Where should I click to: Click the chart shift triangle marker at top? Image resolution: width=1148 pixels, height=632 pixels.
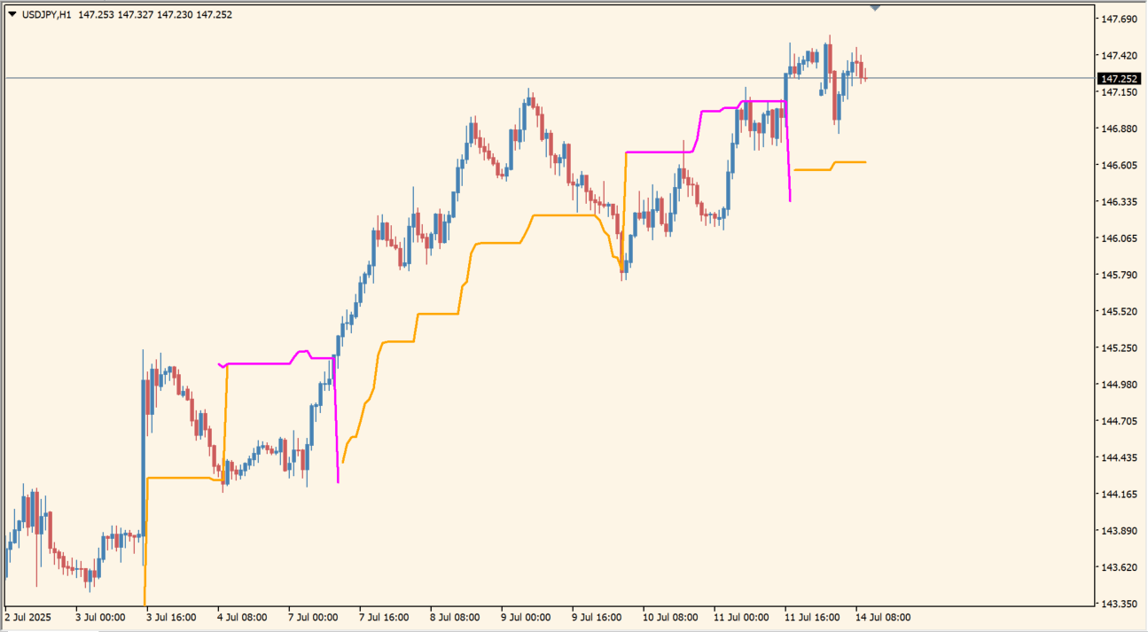(875, 8)
